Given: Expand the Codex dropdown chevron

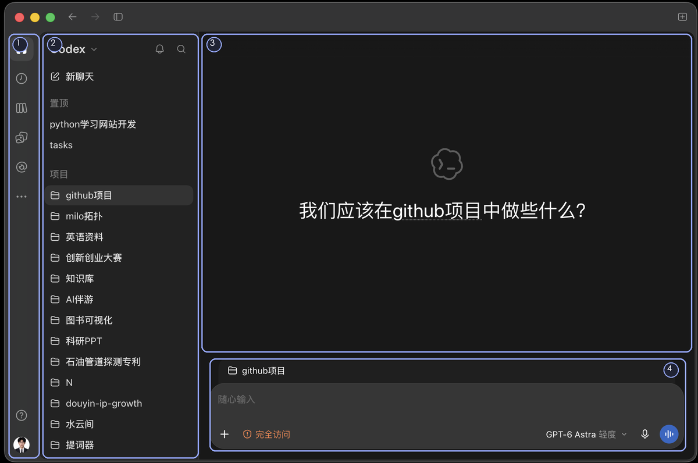Looking at the screenshot, I should click(x=94, y=49).
